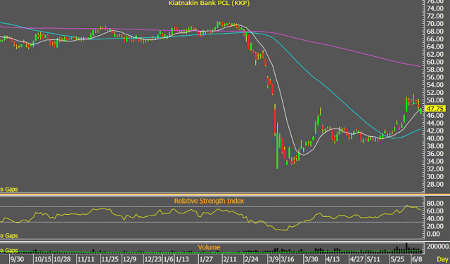Screen dimensions: 450x264
Task: Click the 50.00 price axis label
Action: tap(435, 100)
